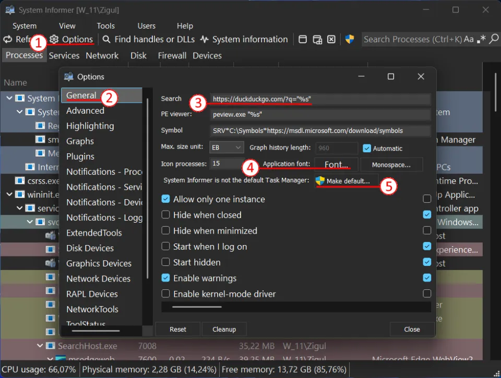This screenshot has width=501, height=378.
Task: Open Options via the gear icon
Action: [54, 39]
